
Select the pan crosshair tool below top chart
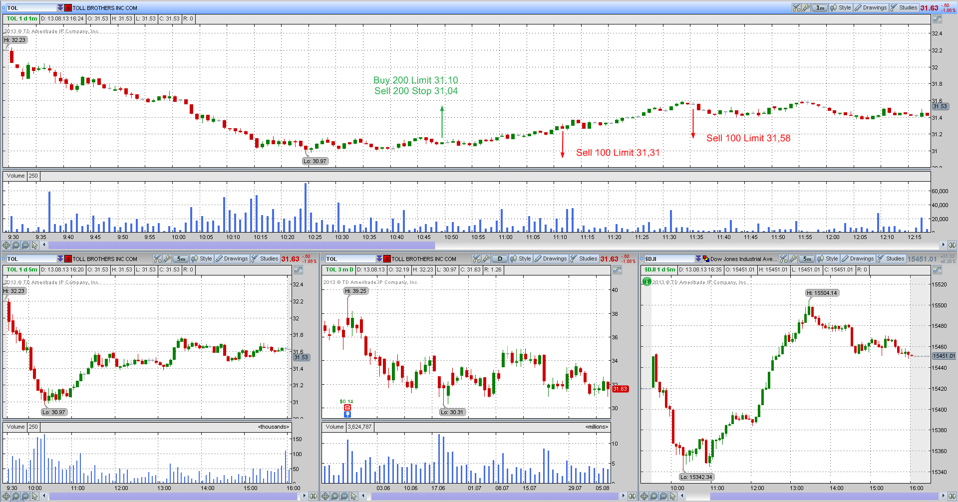(x=6, y=245)
